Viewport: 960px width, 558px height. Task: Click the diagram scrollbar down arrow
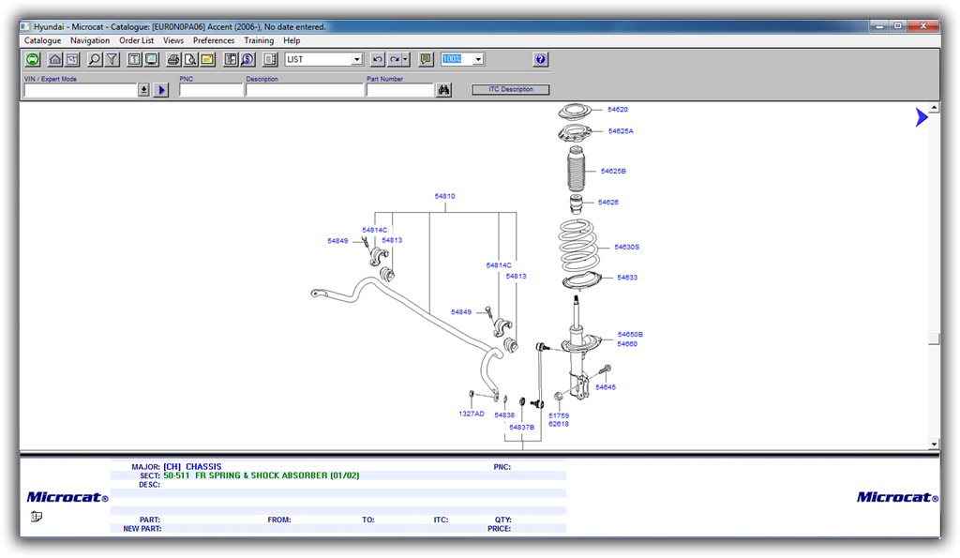point(934,445)
